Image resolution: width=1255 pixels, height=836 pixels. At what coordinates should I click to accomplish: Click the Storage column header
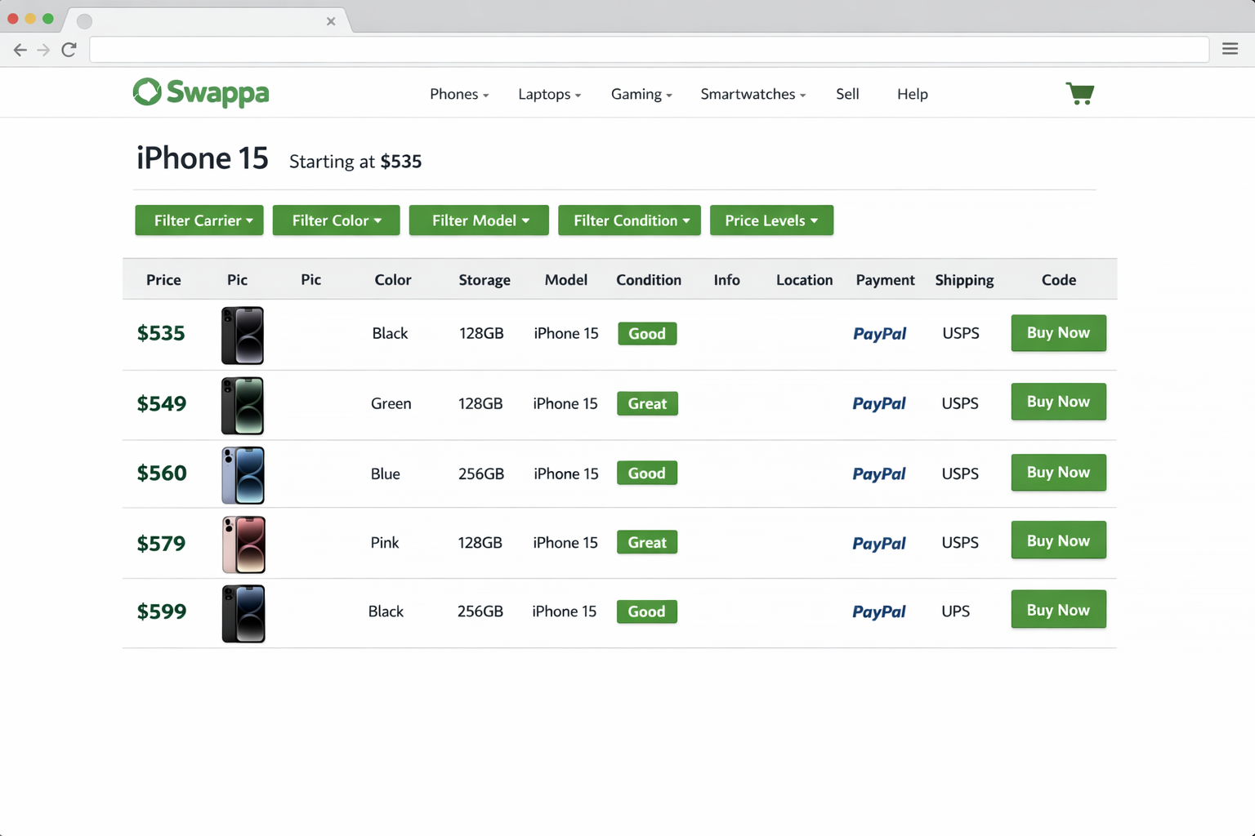point(485,280)
